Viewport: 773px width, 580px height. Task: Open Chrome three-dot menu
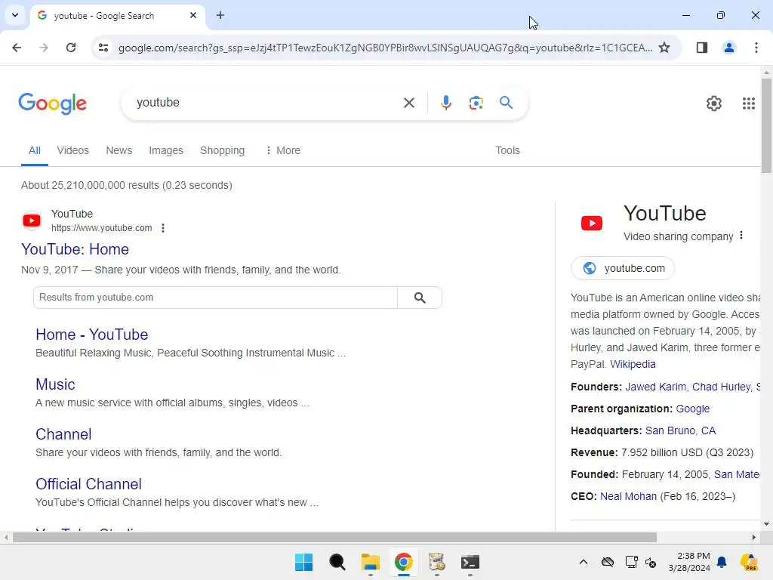tap(756, 48)
